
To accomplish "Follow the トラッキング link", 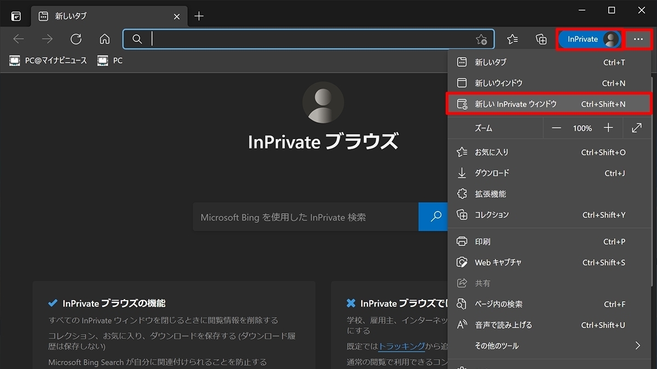I will tap(402, 346).
